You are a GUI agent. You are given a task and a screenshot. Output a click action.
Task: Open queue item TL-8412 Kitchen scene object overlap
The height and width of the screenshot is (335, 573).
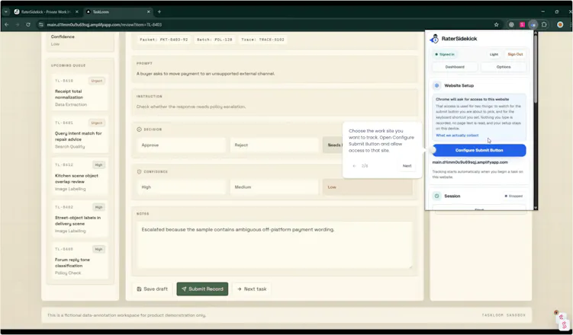pos(80,177)
